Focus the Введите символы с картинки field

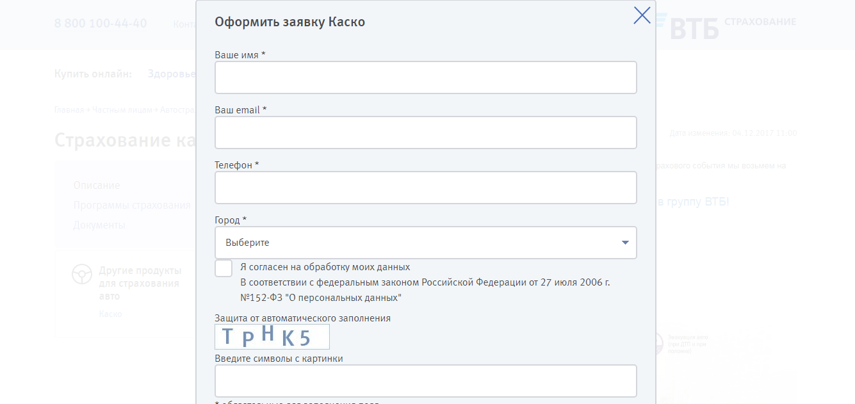click(x=425, y=381)
